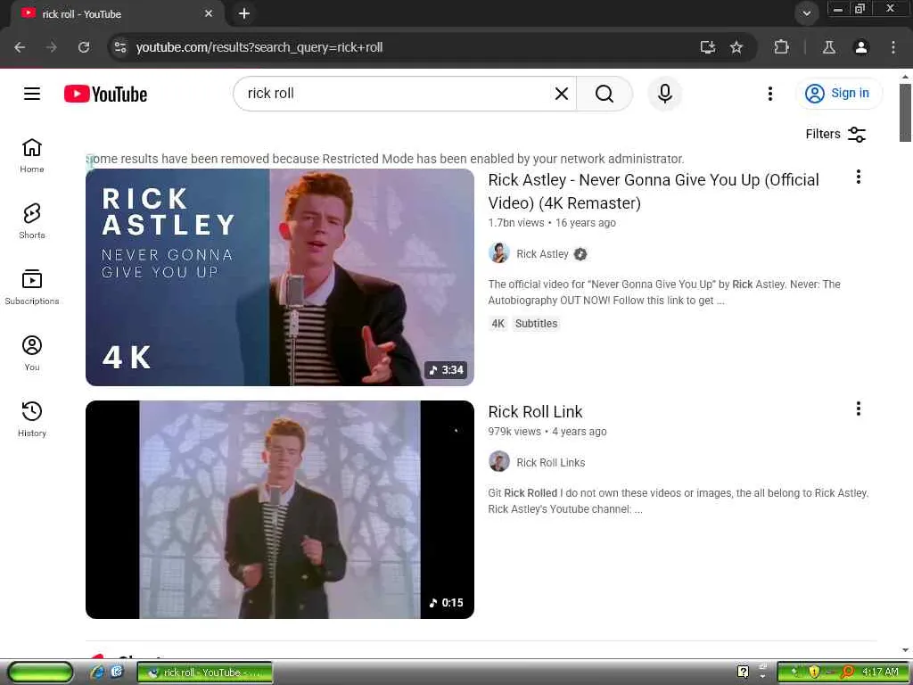913x685 pixels.
Task: Open the Rick Astley channel name
Action: (x=542, y=254)
